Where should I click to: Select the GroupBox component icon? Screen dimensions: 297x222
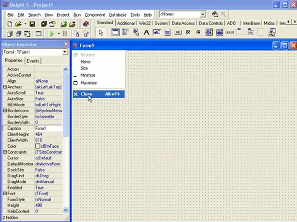pos(240,32)
